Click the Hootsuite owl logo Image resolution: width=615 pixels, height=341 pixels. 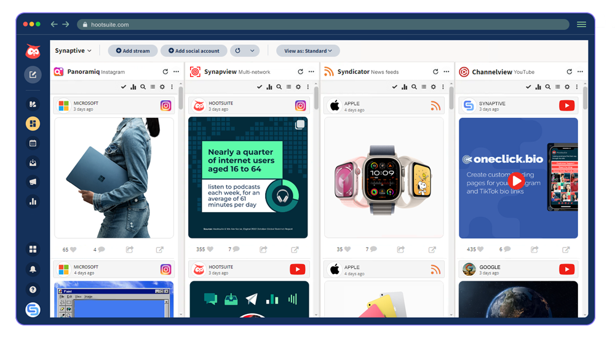coord(33,52)
